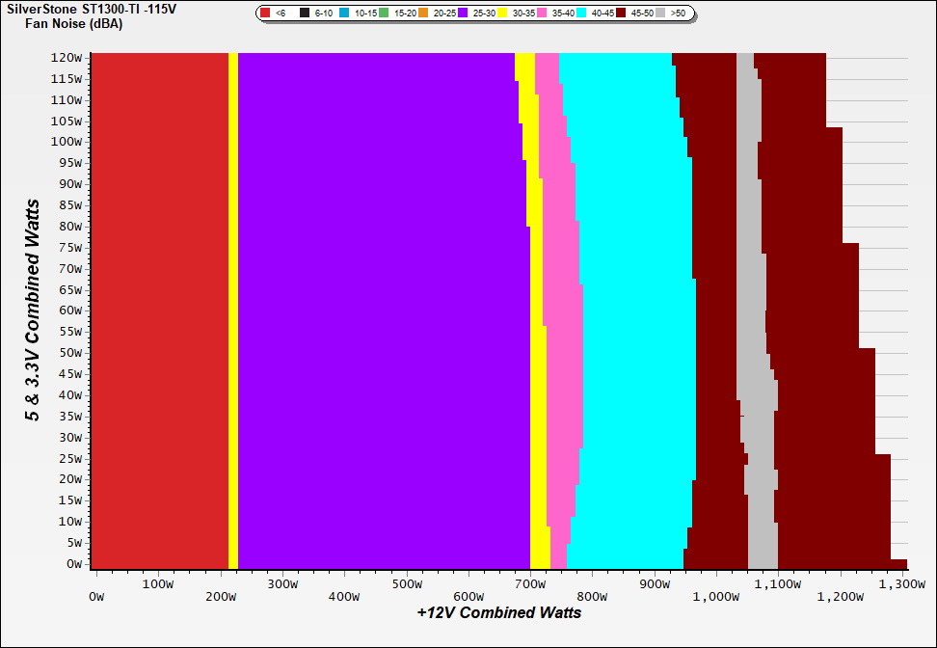Viewport: 937px width, 648px height.
Task: Click the pink 35-40 legend swatch
Action: point(542,13)
